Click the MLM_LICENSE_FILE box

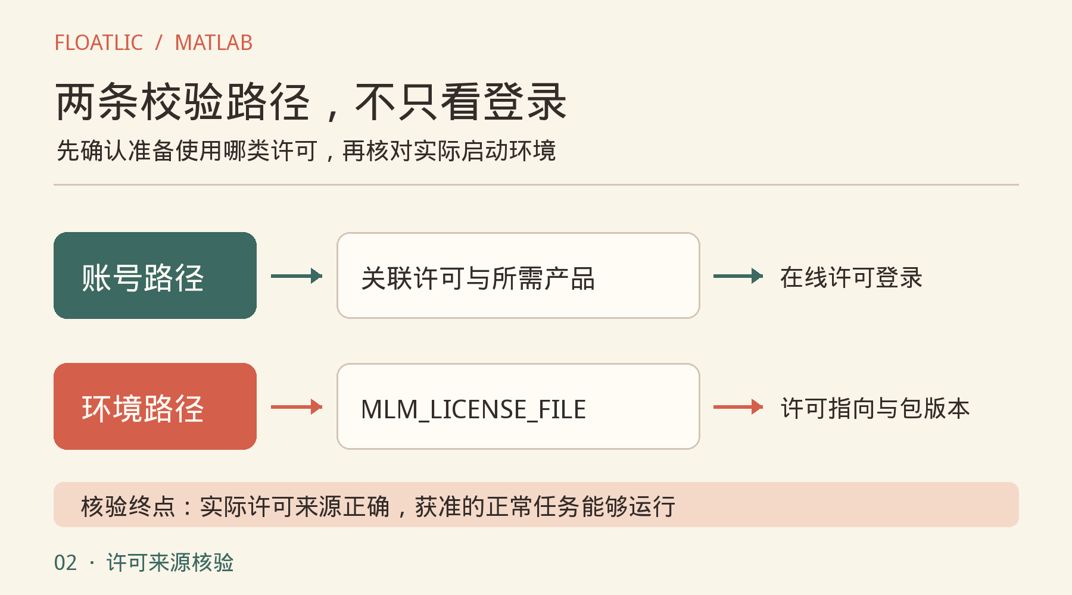click(518, 406)
